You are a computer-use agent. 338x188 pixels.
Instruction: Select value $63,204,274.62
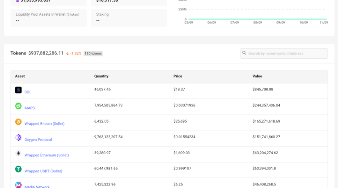pos(265,153)
